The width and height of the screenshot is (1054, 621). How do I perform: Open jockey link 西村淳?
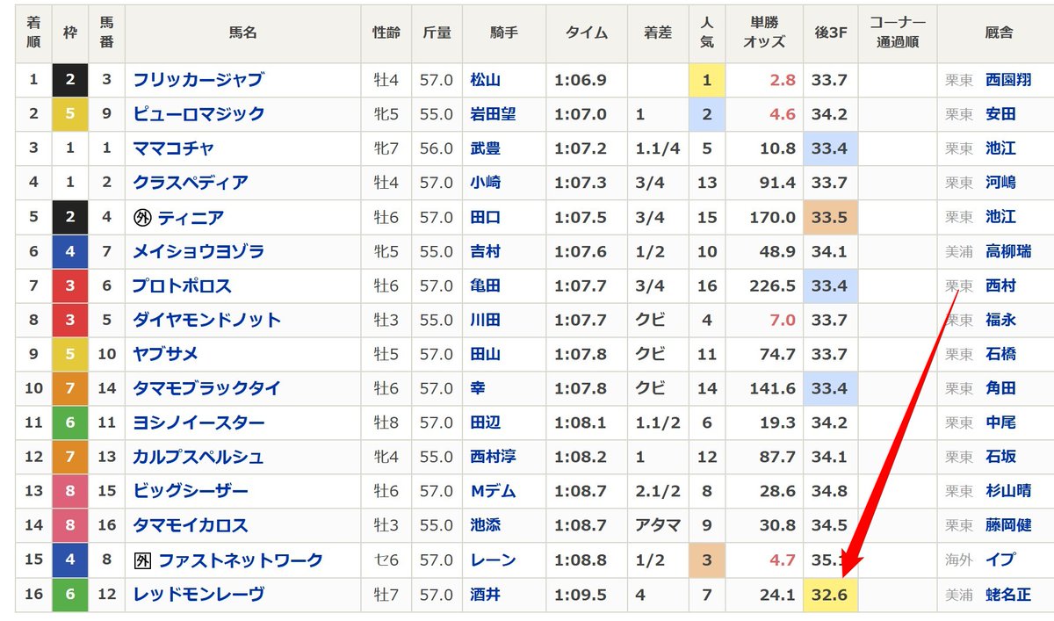coord(493,457)
